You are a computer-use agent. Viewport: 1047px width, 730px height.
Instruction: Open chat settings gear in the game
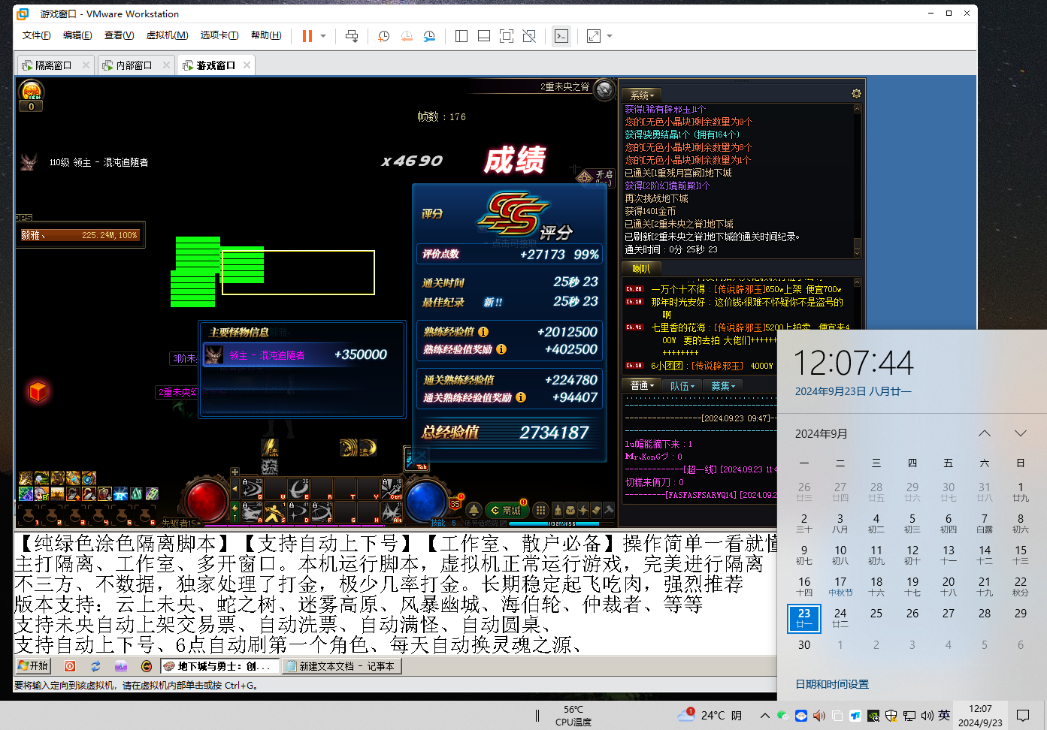pos(856,94)
